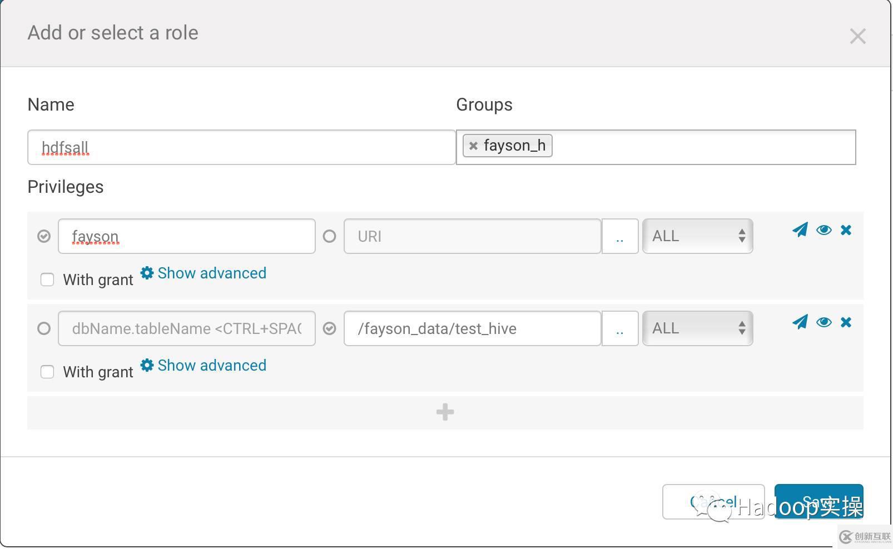Select database radio button in second privilege row

click(x=44, y=329)
